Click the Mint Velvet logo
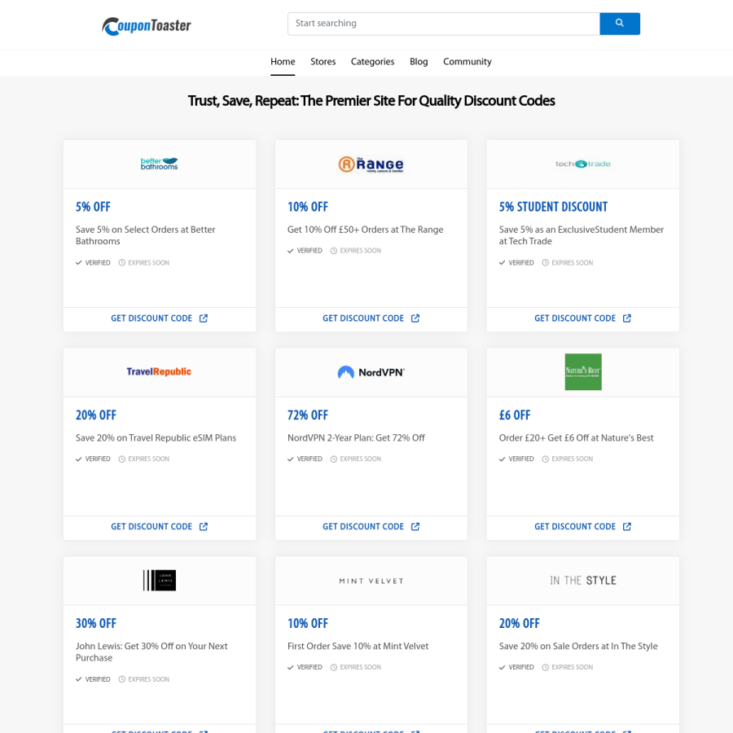733x733 pixels. click(371, 581)
